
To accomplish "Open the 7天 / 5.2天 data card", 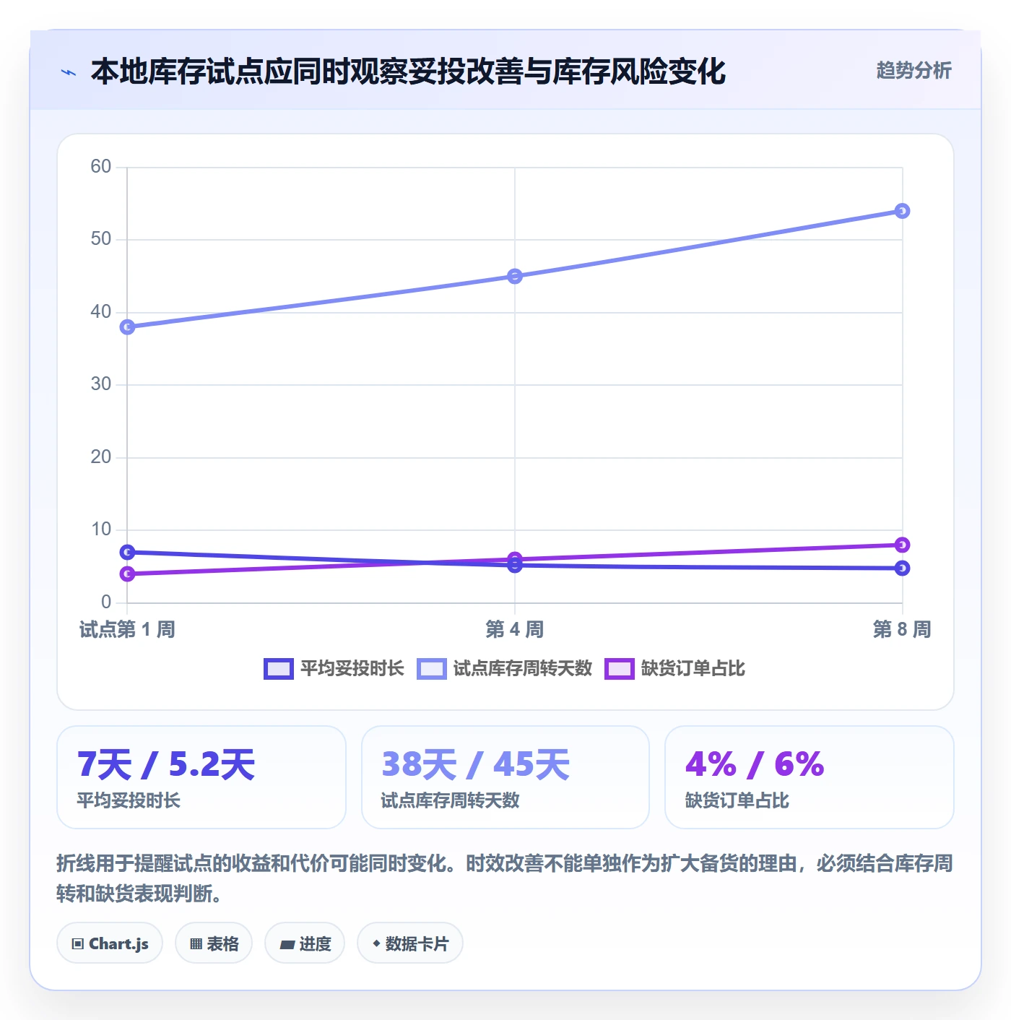I will [x=201, y=777].
